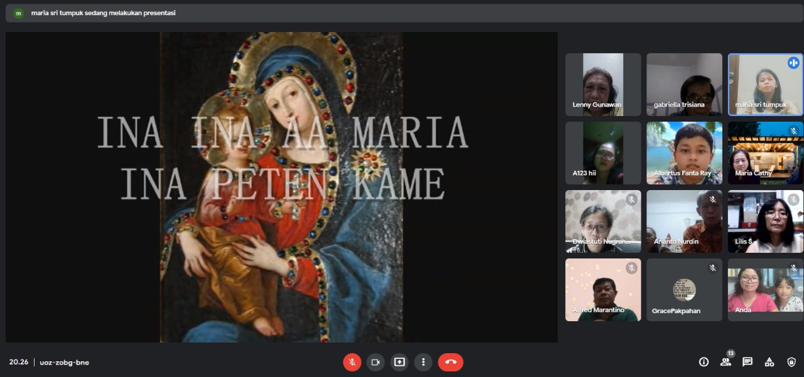This screenshot has width=804, height=377.
Task: Click muted mic icon on GracePakpahan's tile
Action: (x=712, y=268)
